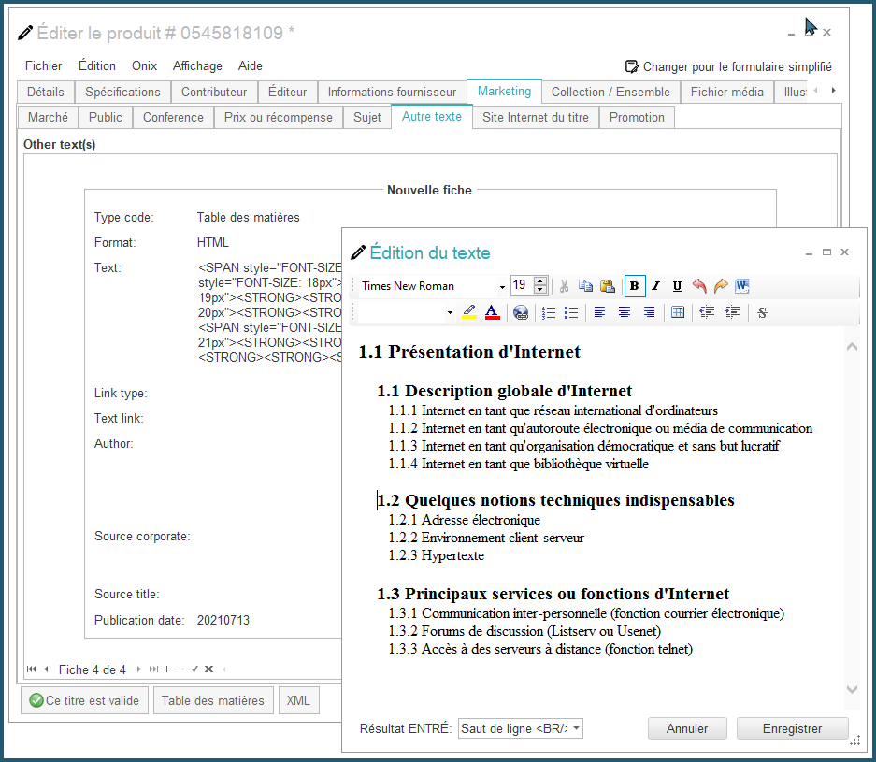Screen dimensions: 876x762
Task: Open the empty style dropdown
Action: point(450,312)
